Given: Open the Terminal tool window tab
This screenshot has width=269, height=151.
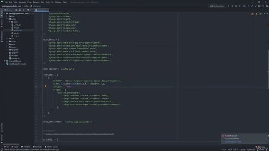Looking at the screenshot, I should click(x=37, y=147).
